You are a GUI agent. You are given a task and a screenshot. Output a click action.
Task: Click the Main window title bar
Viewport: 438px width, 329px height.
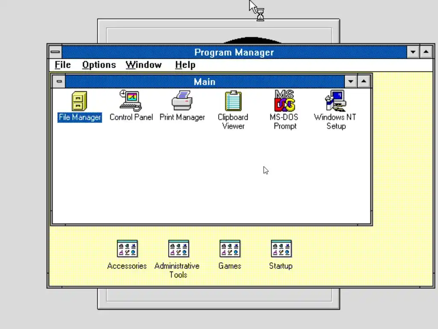coord(205,81)
